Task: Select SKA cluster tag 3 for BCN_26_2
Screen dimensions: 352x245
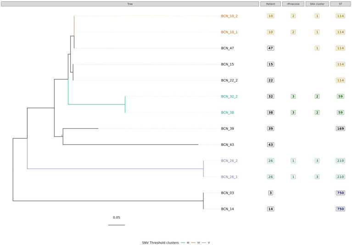Action: click(x=317, y=161)
